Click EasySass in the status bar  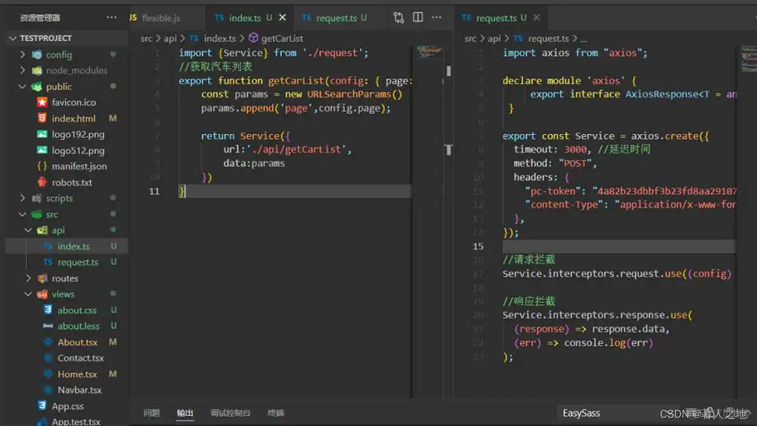click(581, 413)
